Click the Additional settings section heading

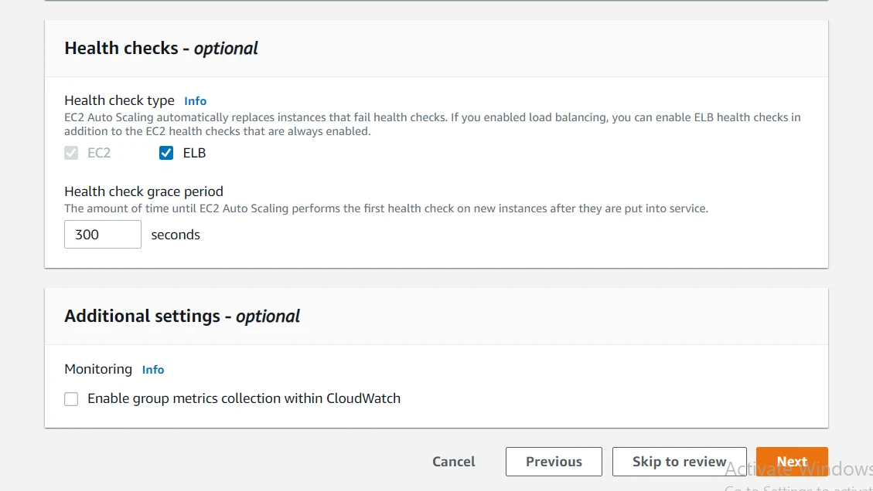point(182,316)
